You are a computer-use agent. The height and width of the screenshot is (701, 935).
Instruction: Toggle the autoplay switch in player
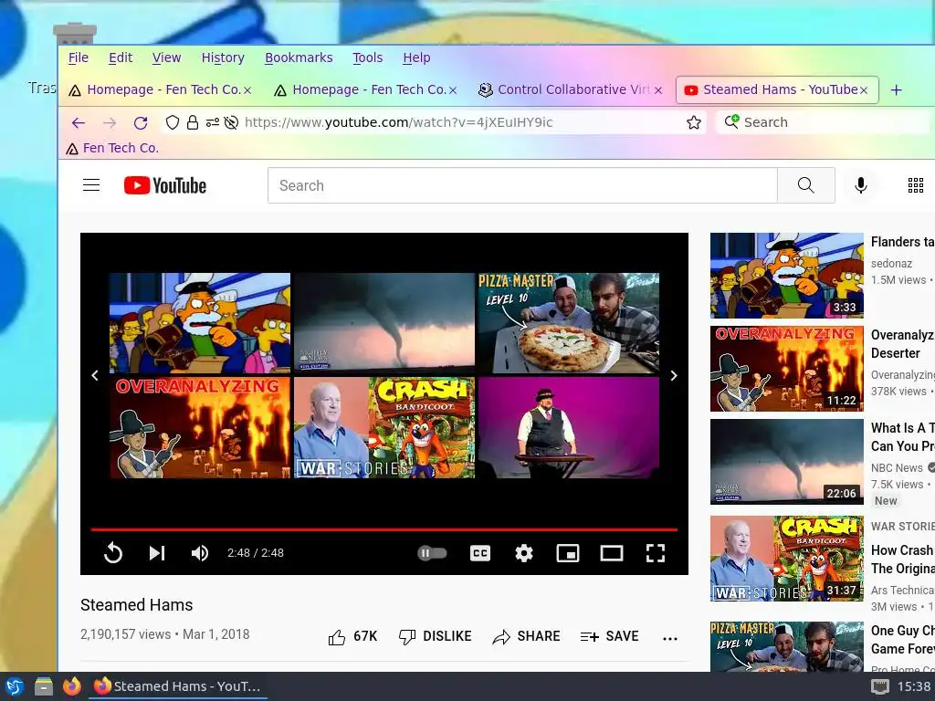432,553
